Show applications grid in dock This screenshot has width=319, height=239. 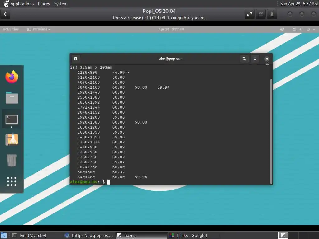click(12, 181)
